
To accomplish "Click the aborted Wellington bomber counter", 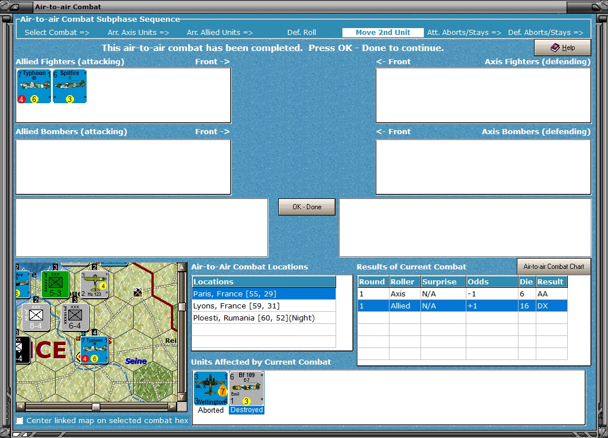I will coord(211,388).
